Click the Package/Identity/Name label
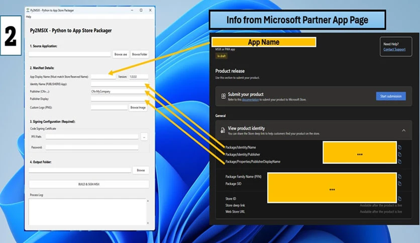This screenshot has height=243, width=420. coord(241,148)
